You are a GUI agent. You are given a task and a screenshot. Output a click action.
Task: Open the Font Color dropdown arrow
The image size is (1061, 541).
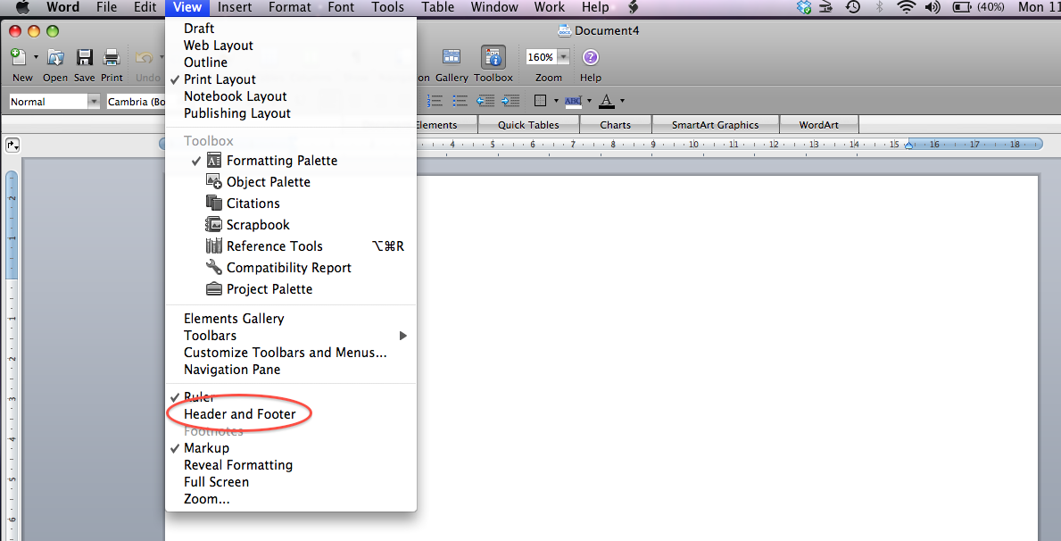(x=622, y=101)
